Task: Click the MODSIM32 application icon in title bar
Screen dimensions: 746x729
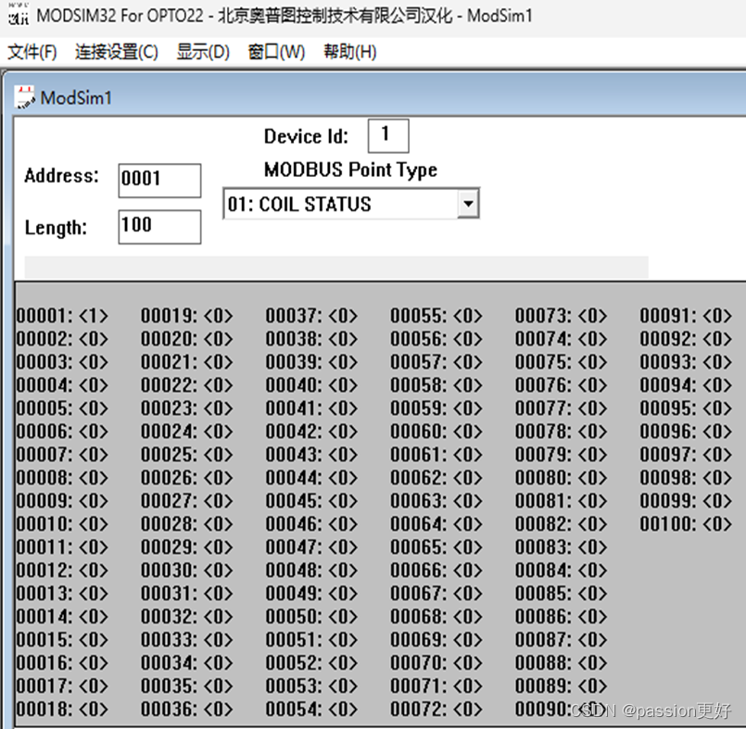Action: tap(19, 14)
